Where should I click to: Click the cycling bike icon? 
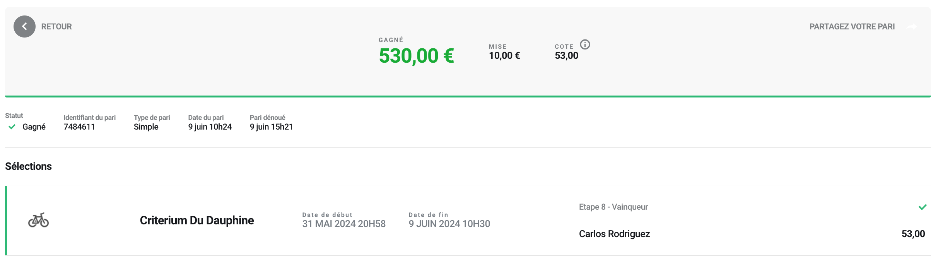click(x=38, y=220)
